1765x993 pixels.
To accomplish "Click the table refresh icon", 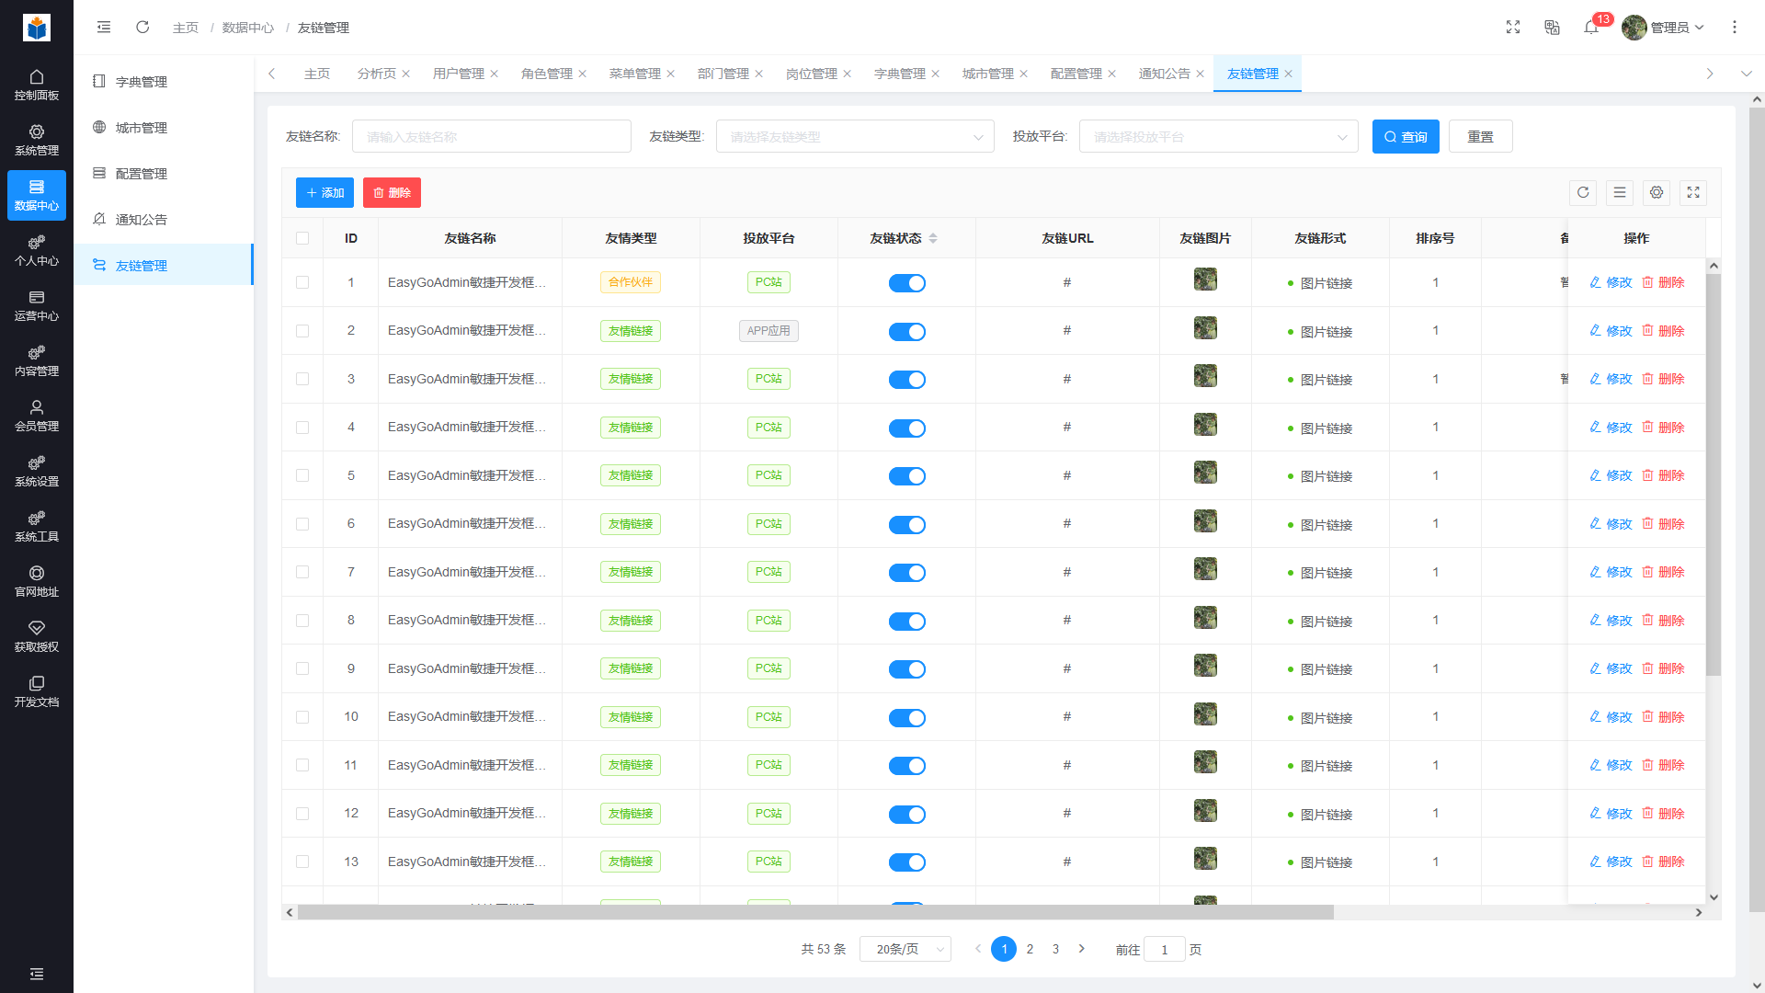I will tap(1583, 192).
